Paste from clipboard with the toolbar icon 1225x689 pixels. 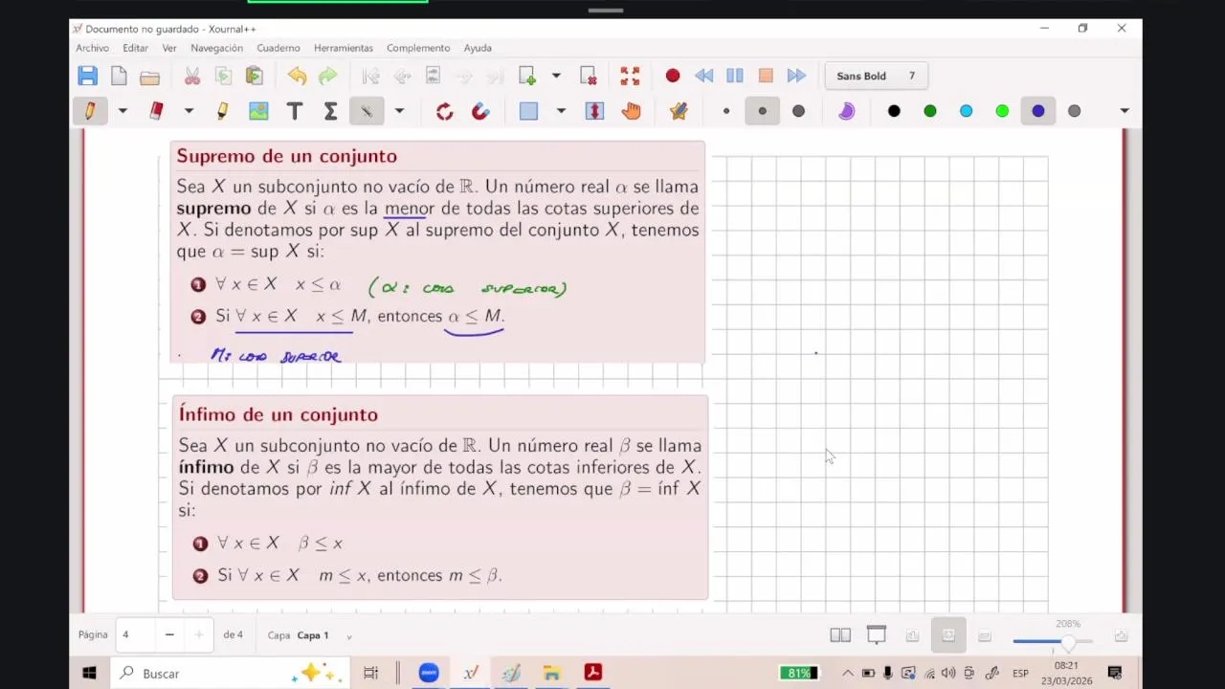pos(255,76)
